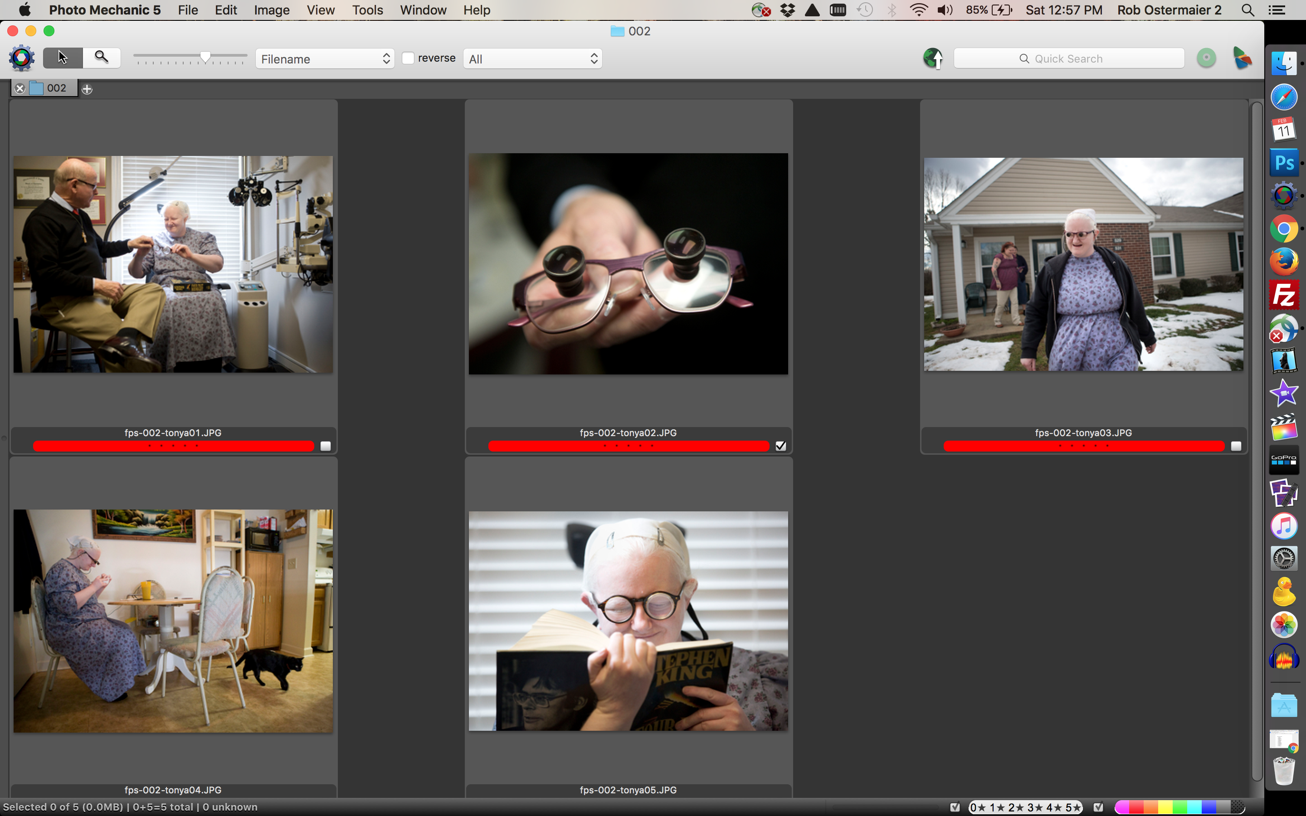Screen dimensions: 1306x816
Task: Click the Photo Mechanic preferences wheel icon
Action: click(22, 58)
